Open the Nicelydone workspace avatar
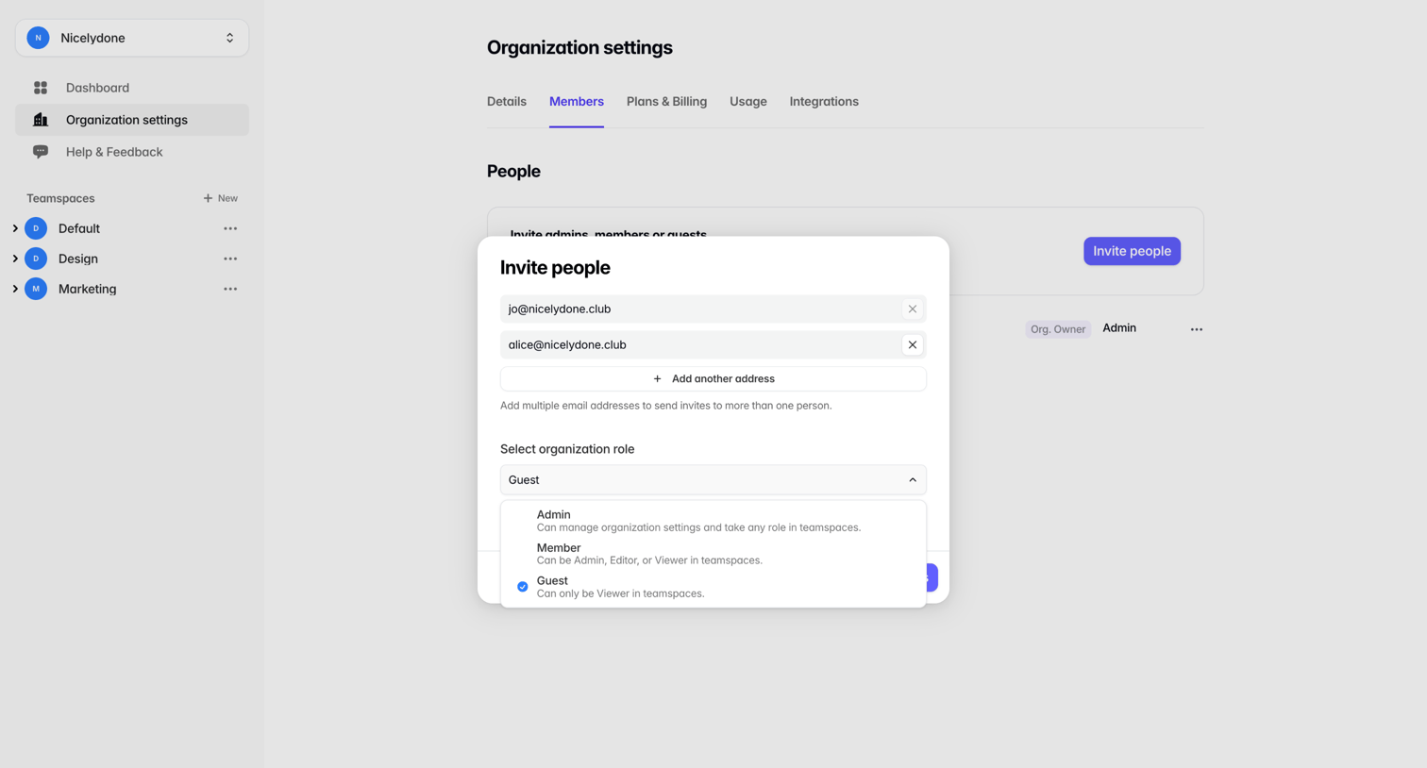 (38, 38)
